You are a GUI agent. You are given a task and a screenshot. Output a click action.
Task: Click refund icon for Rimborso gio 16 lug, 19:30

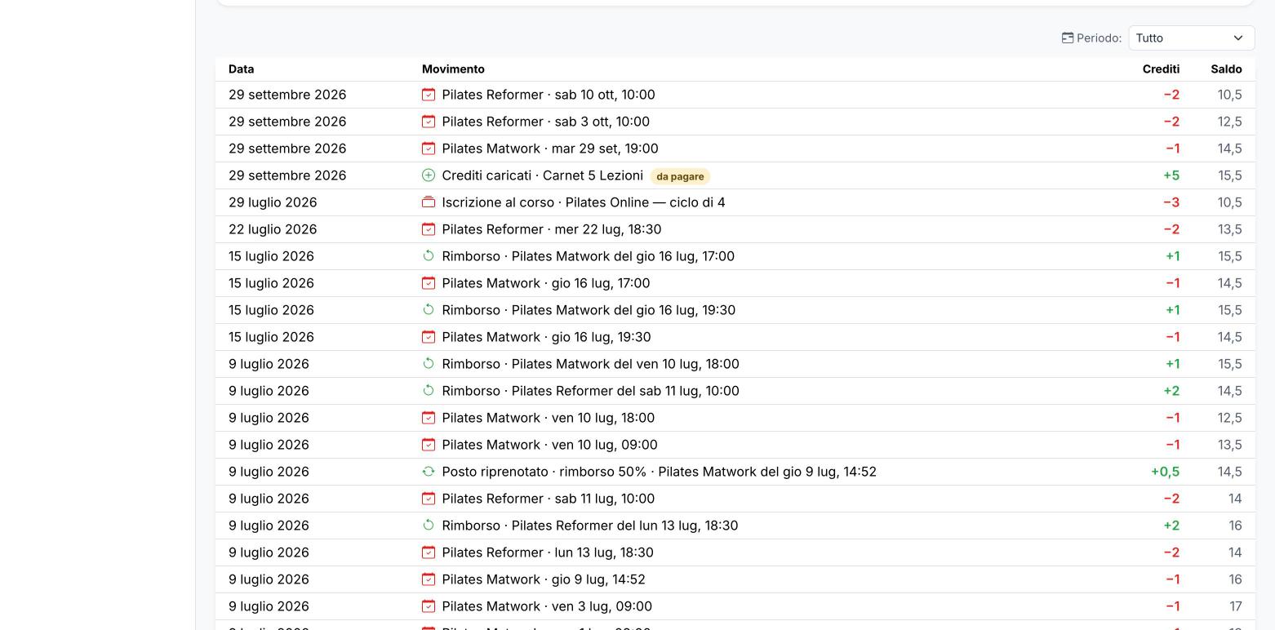[x=429, y=310]
